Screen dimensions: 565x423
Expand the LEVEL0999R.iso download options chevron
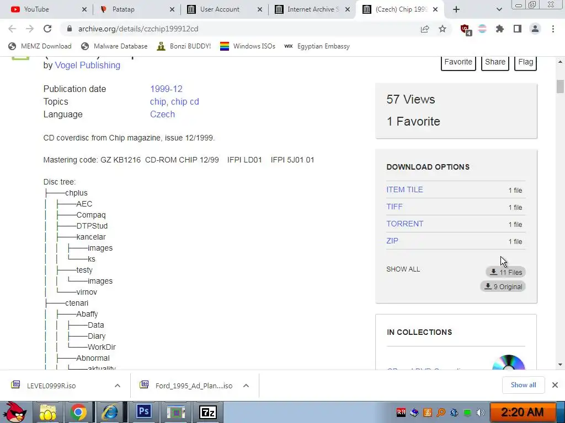[x=118, y=386]
